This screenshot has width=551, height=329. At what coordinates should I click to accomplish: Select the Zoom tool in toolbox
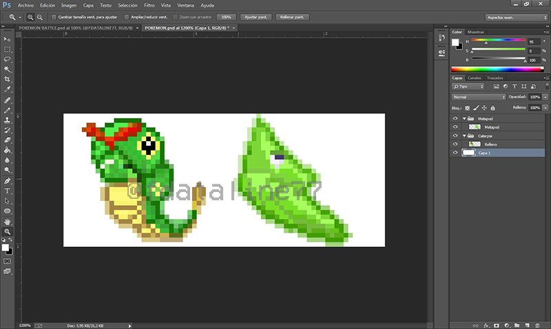click(x=7, y=232)
